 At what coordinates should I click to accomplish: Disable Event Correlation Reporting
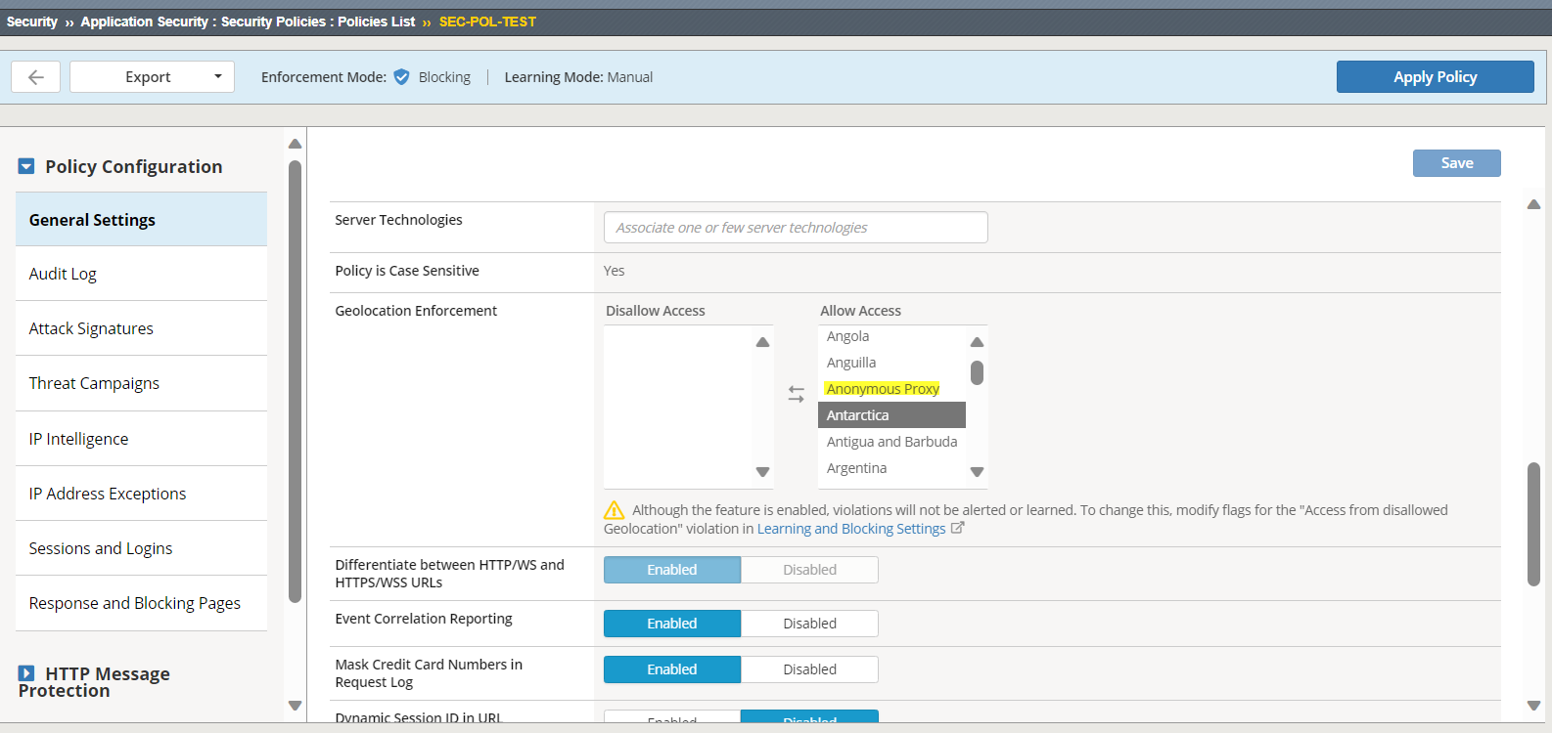(808, 624)
